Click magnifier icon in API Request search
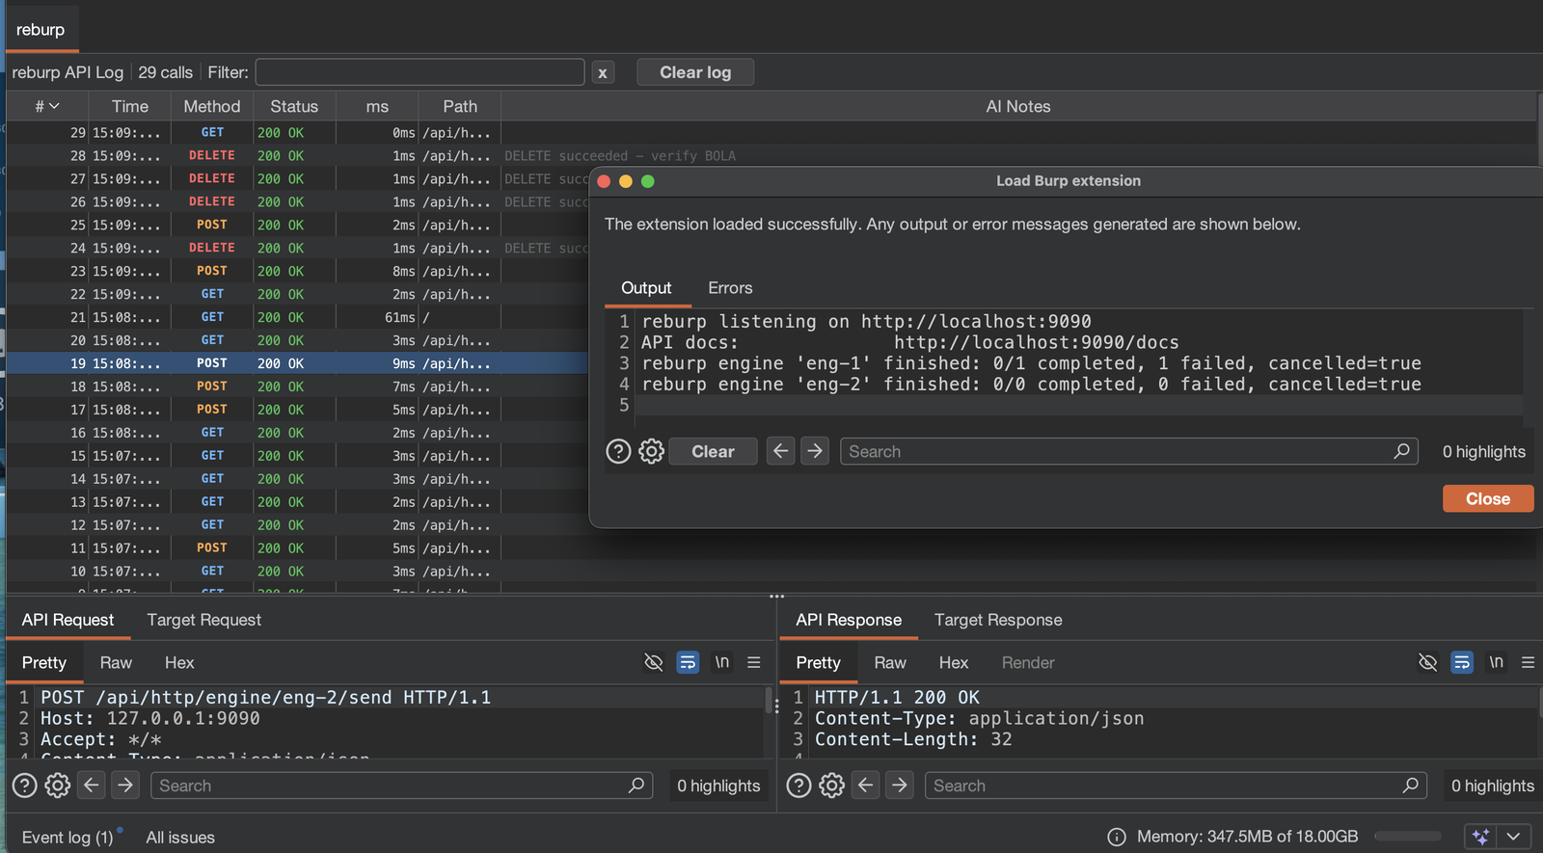Image resolution: width=1543 pixels, height=853 pixels. [636, 786]
